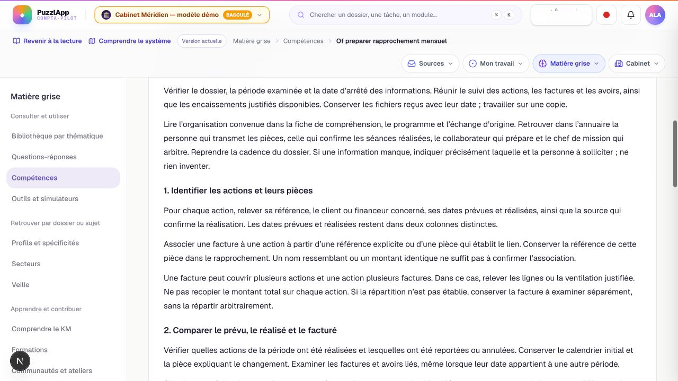Click the round N badge at bottom left
The width and height of the screenshot is (678, 381).
[x=20, y=361]
